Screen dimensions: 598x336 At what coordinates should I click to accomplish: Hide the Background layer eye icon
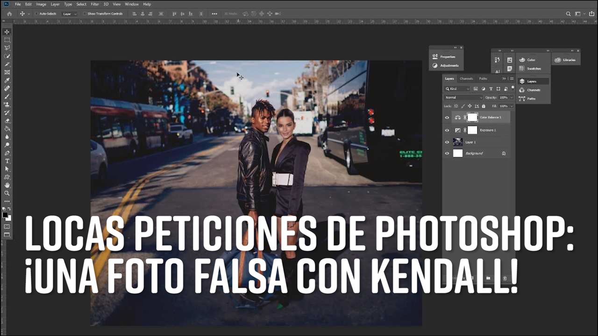point(447,153)
